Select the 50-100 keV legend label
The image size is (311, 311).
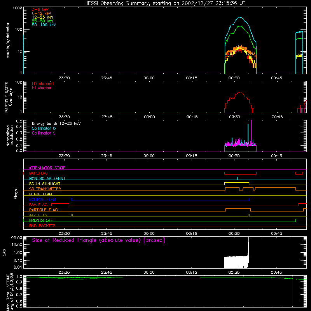tap(44, 25)
